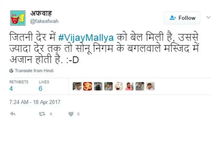Click the reply arrow icon
The height and width of the screenshot is (163, 219).
pos(13,114)
